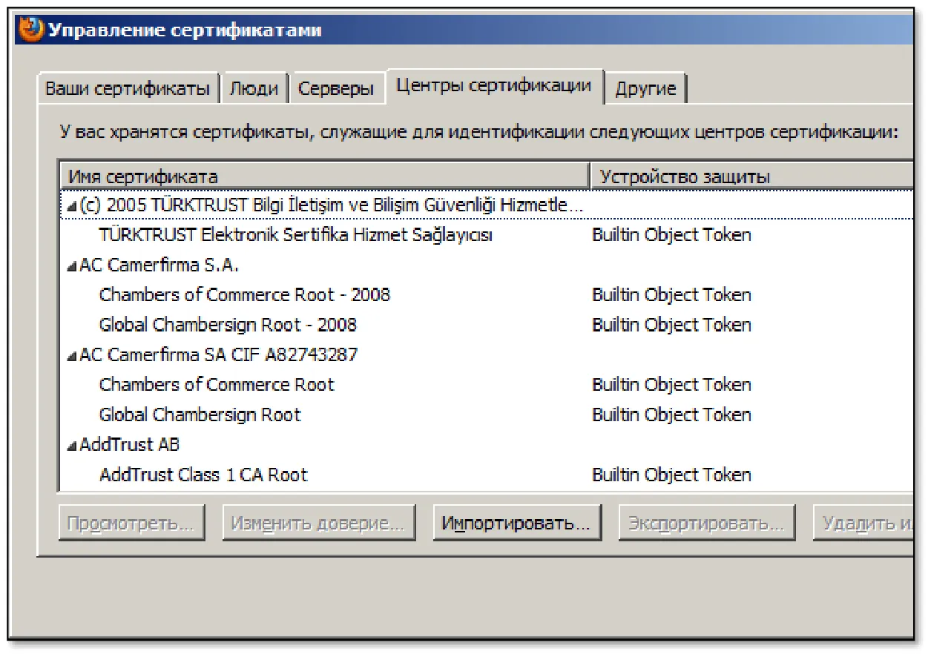Switch to the Ваши сертификаты tab
931x657 pixels.
128,89
